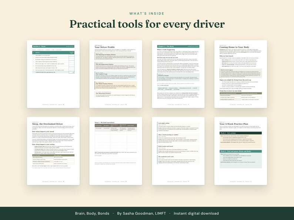Click 'After a hard meeting or conflict' box

tap(178, 138)
